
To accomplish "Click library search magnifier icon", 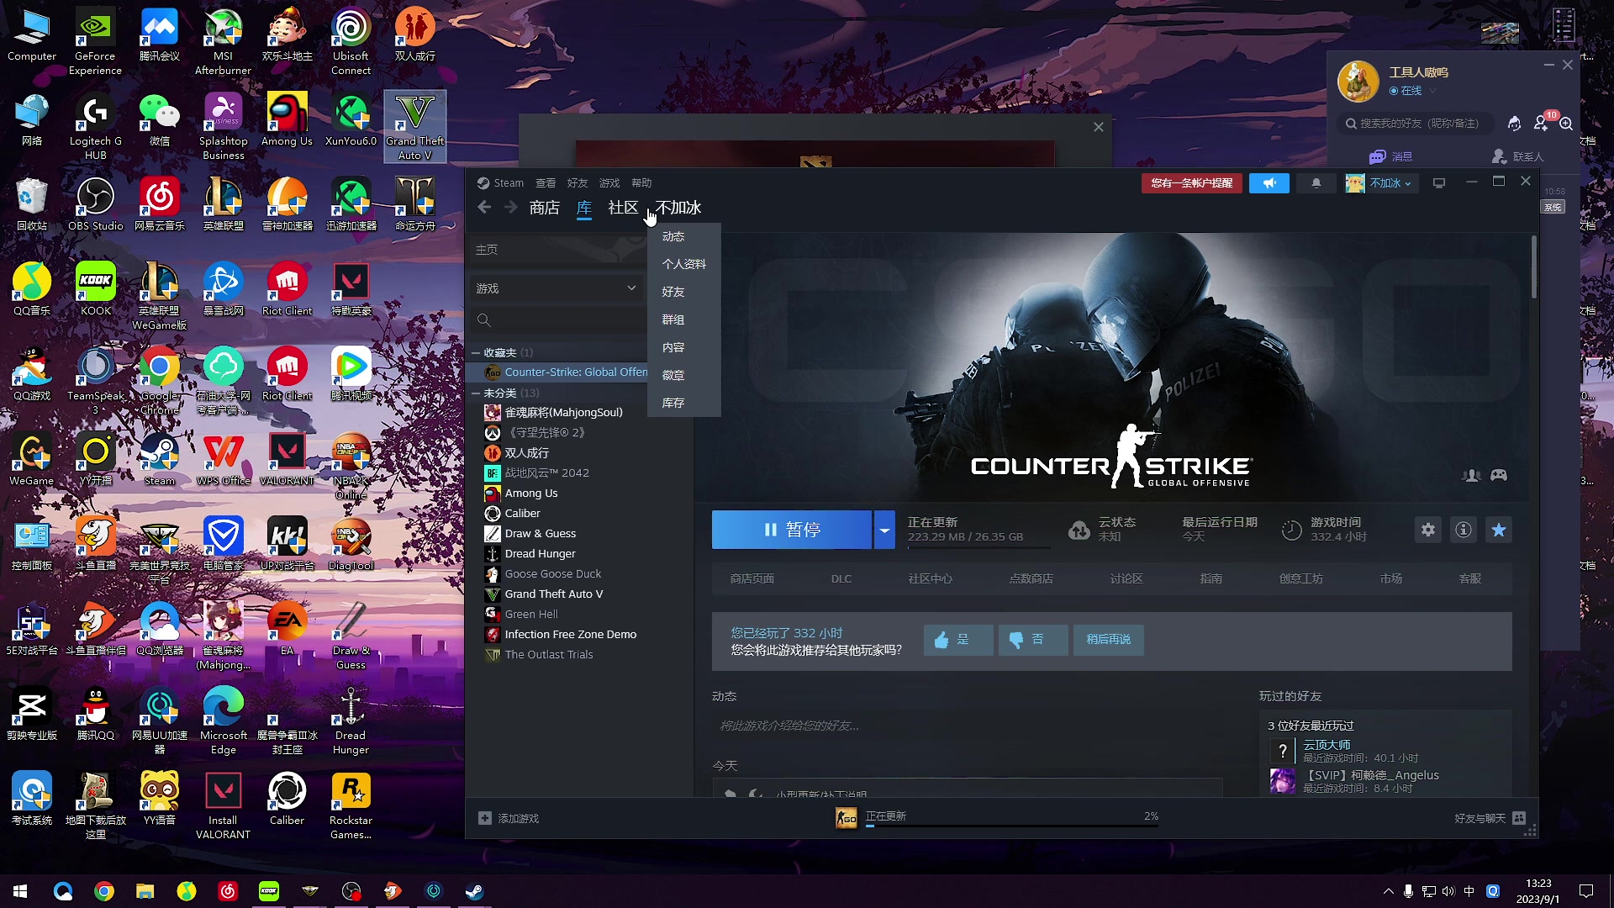I will 484,320.
